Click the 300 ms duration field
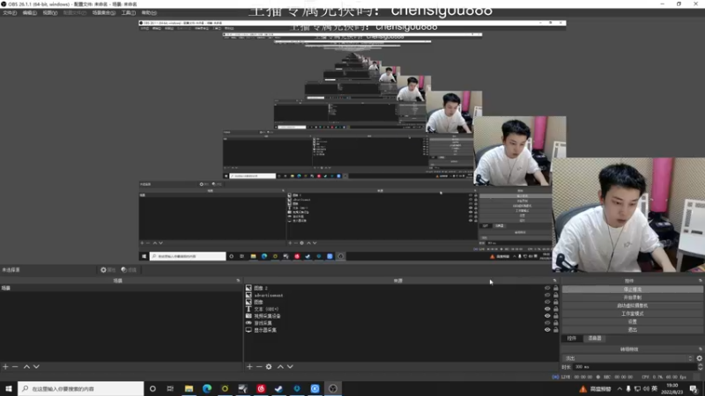 pyautogui.click(x=634, y=367)
